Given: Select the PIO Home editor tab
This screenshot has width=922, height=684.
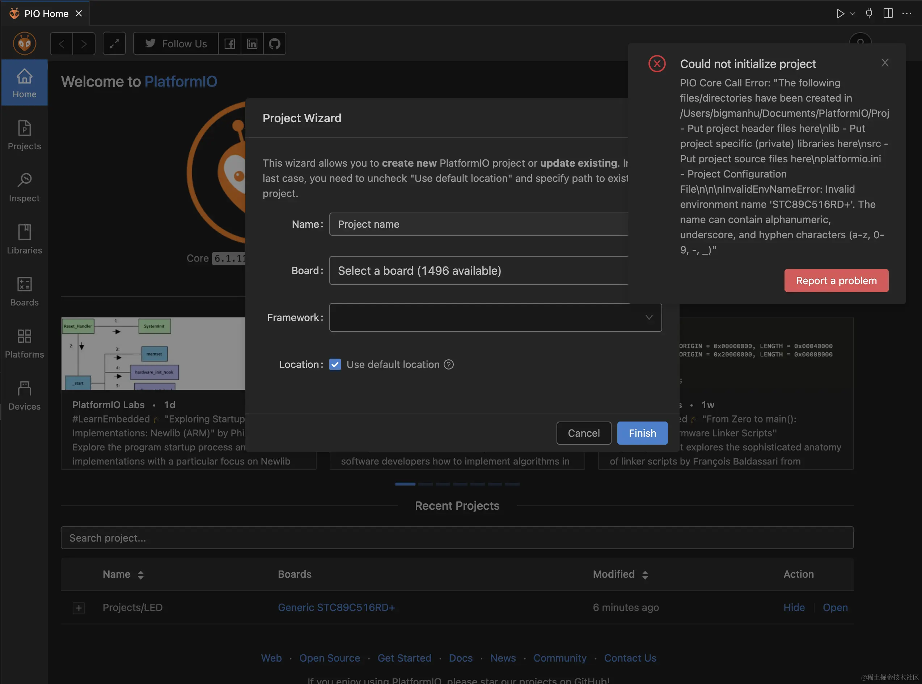Looking at the screenshot, I should click(46, 14).
